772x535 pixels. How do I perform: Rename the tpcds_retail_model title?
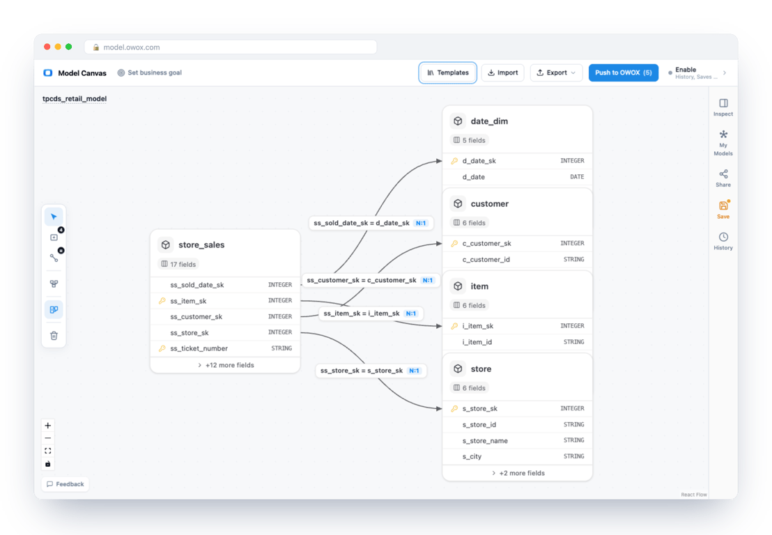75,99
